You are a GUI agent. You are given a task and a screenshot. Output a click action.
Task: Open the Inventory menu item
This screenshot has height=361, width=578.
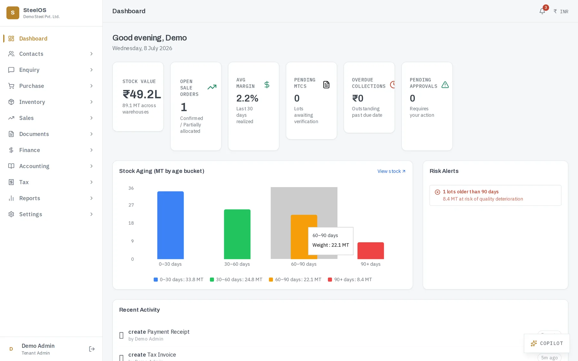tap(51, 102)
